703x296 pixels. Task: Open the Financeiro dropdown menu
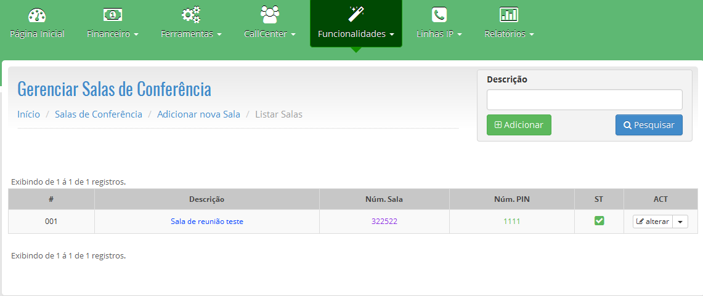pyautogui.click(x=112, y=34)
